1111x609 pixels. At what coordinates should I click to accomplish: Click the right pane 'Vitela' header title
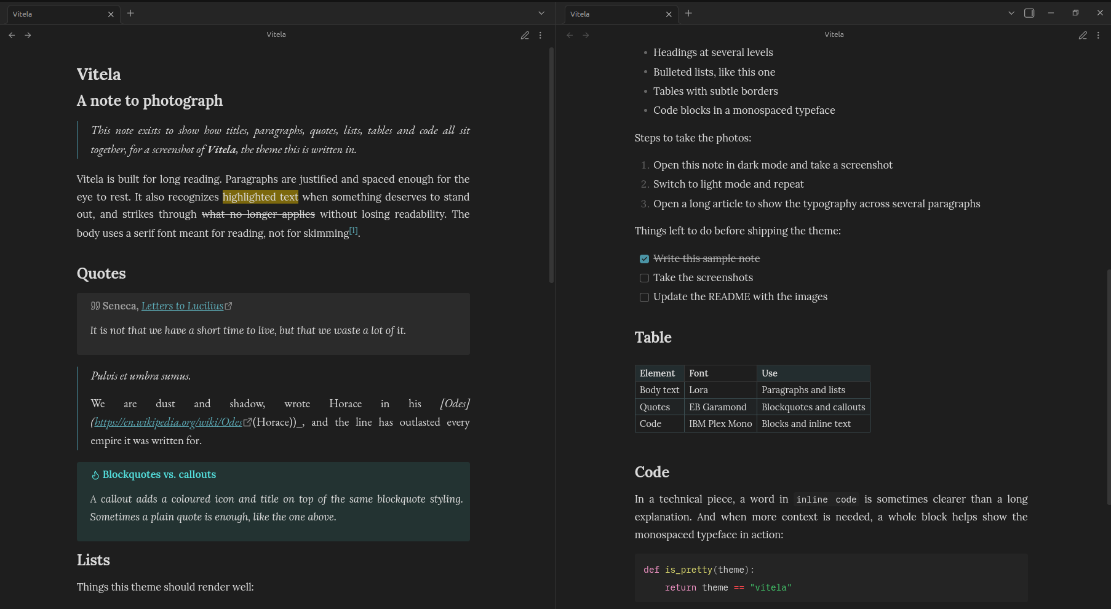[834, 34]
